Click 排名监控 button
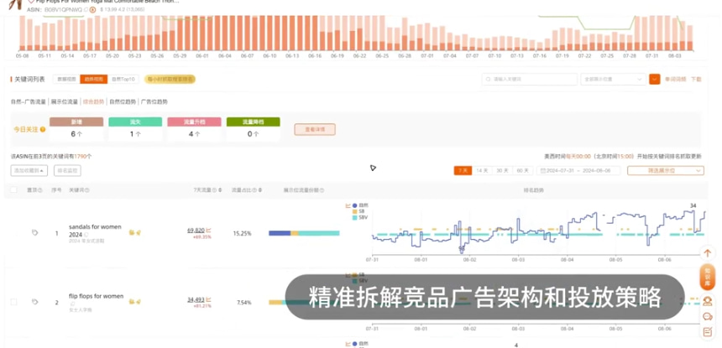 click(x=67, y=170)
